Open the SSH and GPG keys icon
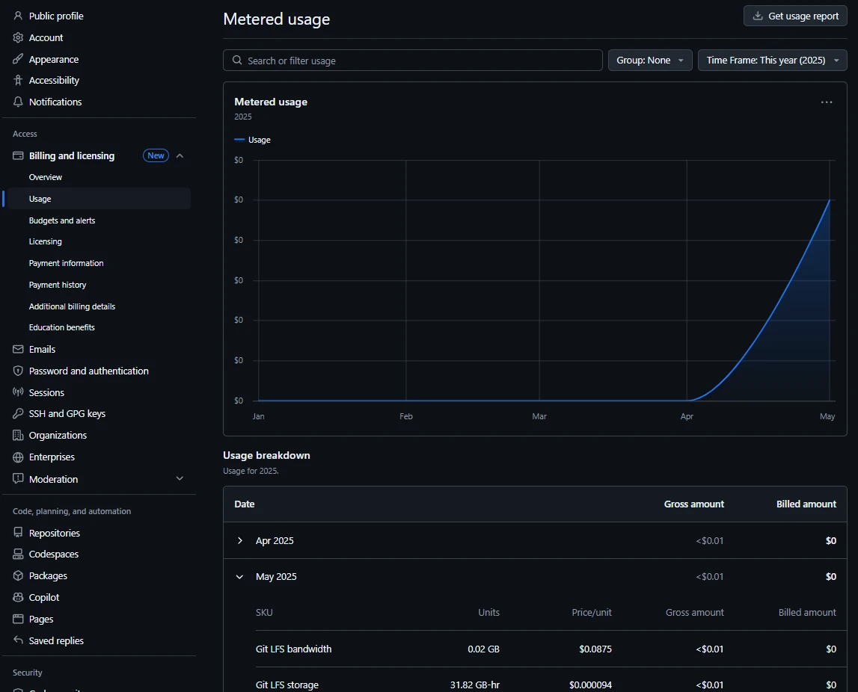 (x=16, y=413)
